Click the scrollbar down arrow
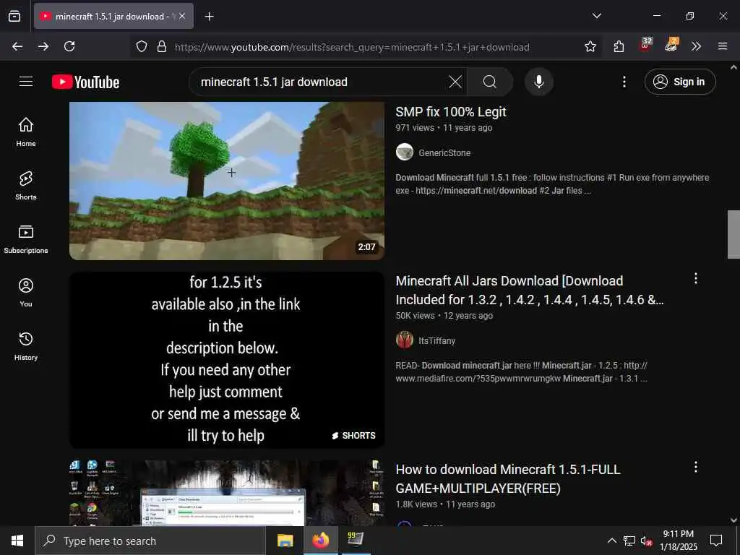The height and width of the screenshot is (555, 740). tap(733, 520)
